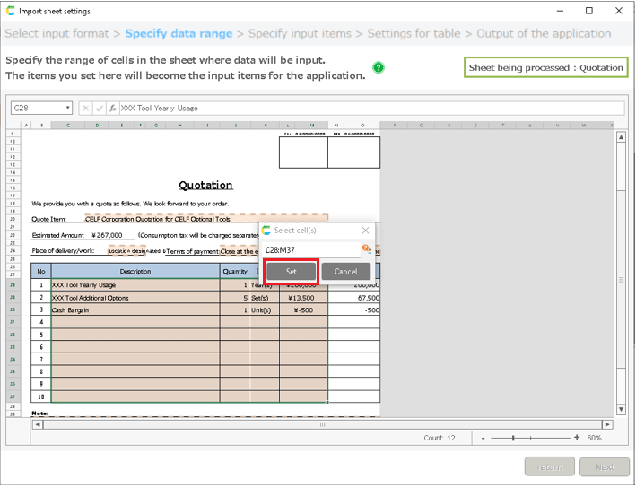
Task: Click the formula bar cancel X icon
Action: pos(86,108)
